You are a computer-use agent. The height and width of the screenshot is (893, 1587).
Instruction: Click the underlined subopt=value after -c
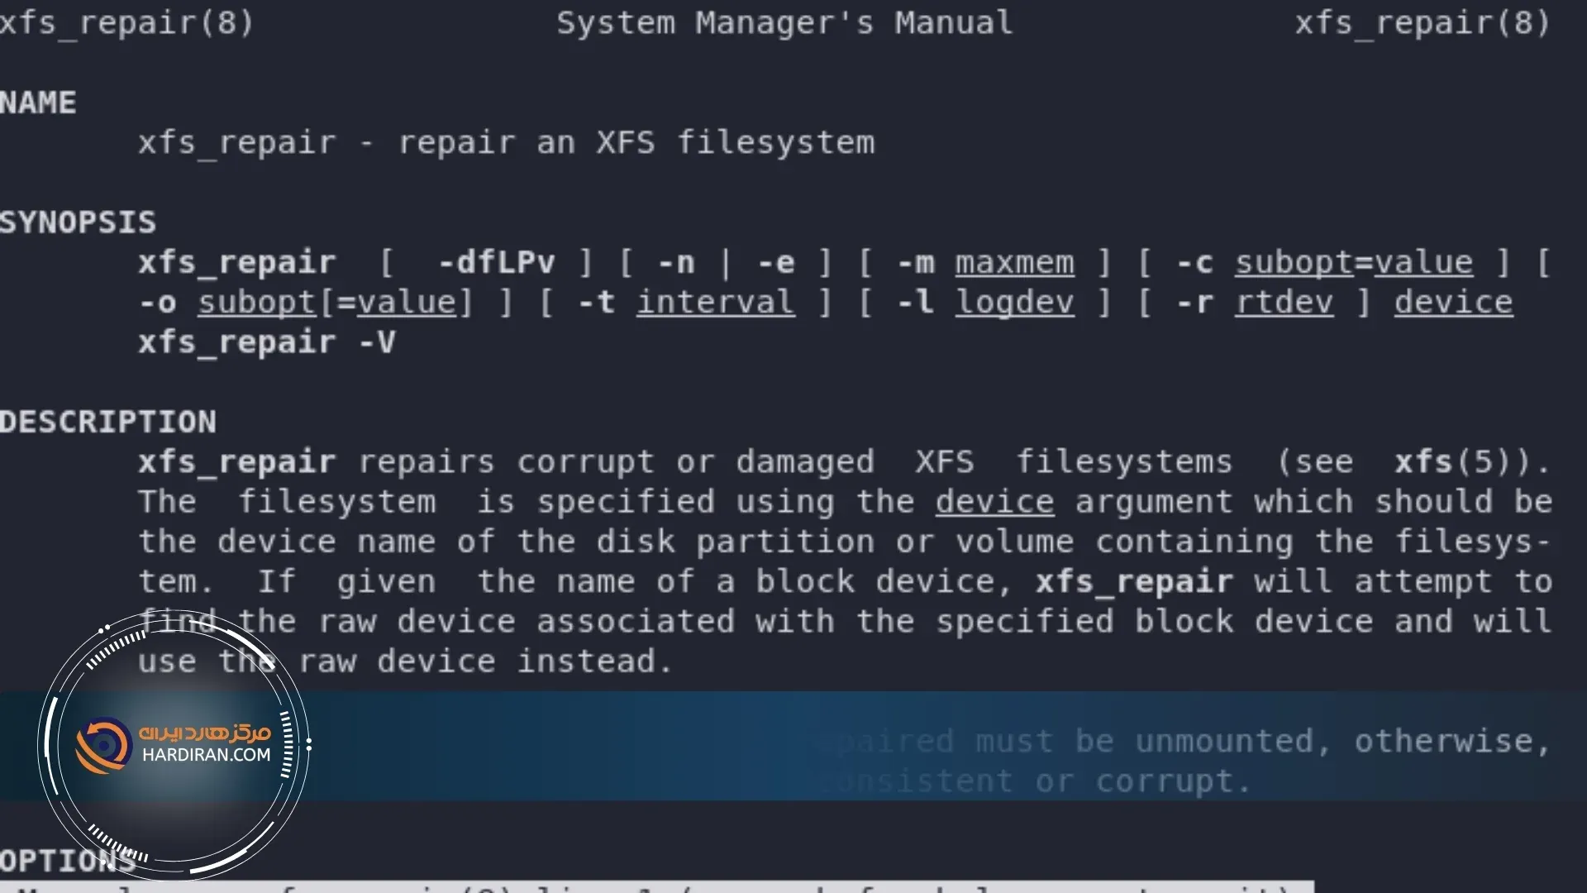tap(1353, 263)
